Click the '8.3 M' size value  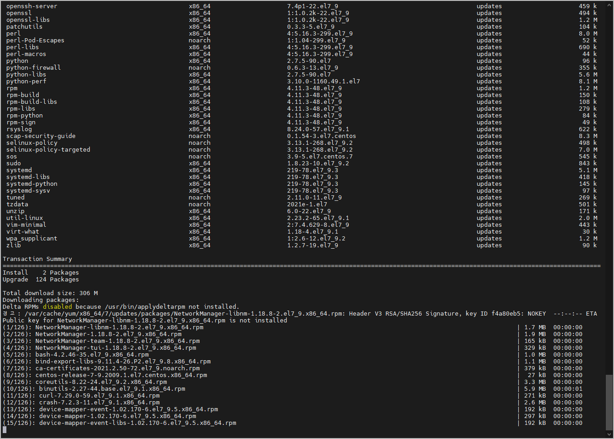[588, 136]
